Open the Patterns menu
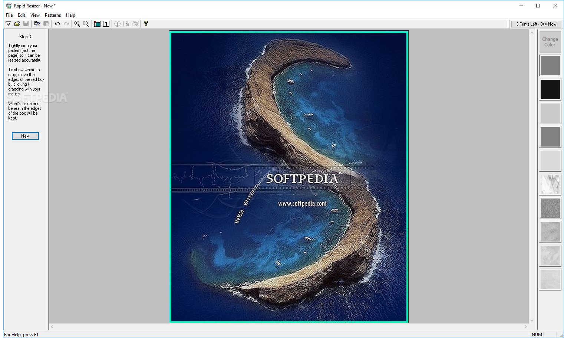Viewport: 564px width, 338px height. (53, 15)
